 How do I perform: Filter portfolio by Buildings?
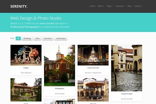[x=27, y=38]
